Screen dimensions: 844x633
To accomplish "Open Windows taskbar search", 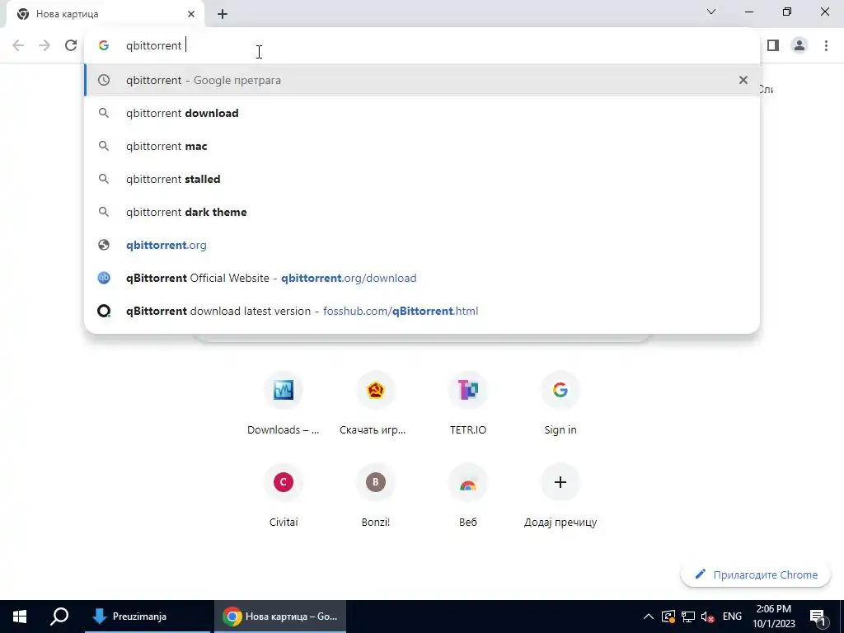I will click(x=59, y=617).
